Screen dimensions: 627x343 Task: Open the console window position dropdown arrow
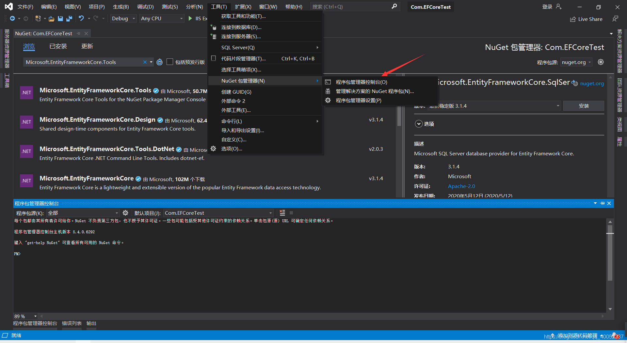pyautogui.click(x=595, y=203)
